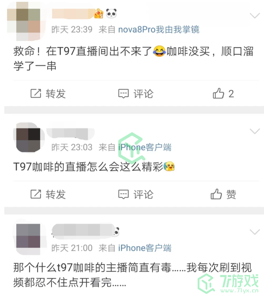Image resolution: width=264 pixels, height=297 pixels.
Task: Open the post text about t97咖啡的主播
Action: point(132,275)
